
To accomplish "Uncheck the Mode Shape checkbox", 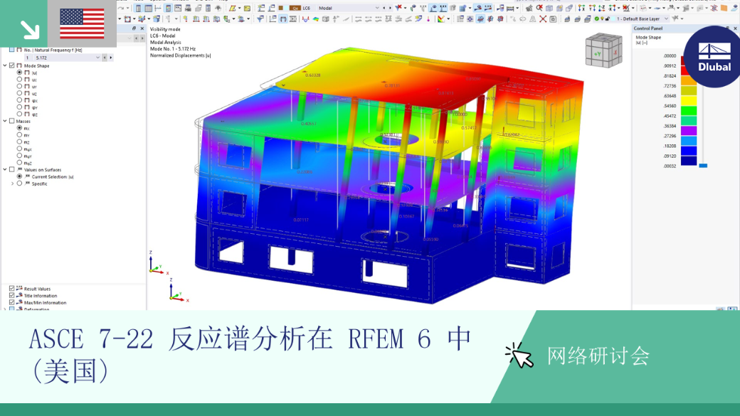I will click(x=12, y=65).
